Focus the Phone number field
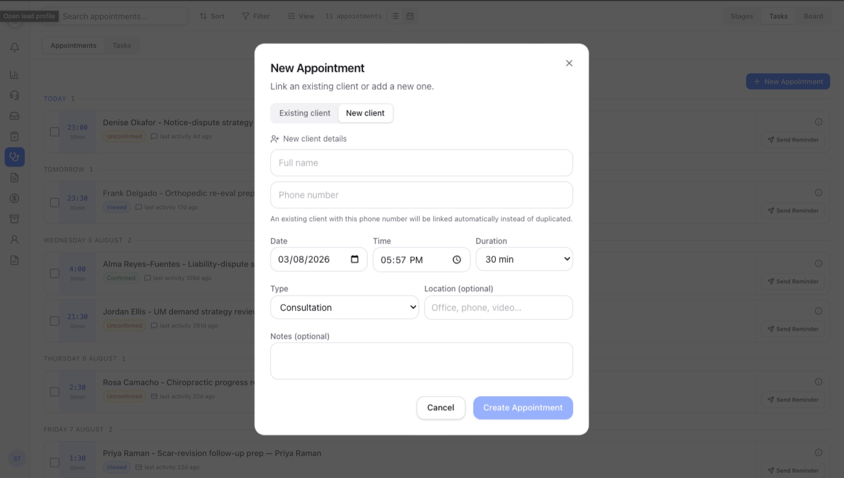844x478 pixels. (421, 195)
